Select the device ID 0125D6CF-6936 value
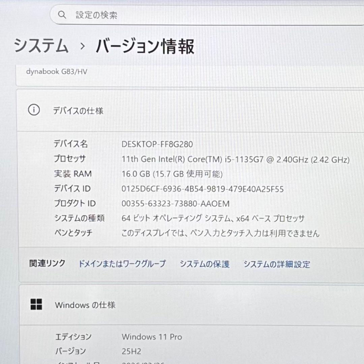This screenshot has height=364, width=364. tap(203, 189)
